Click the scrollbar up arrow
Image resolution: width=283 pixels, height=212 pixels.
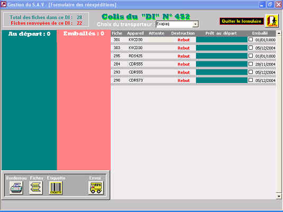[279, 33]
